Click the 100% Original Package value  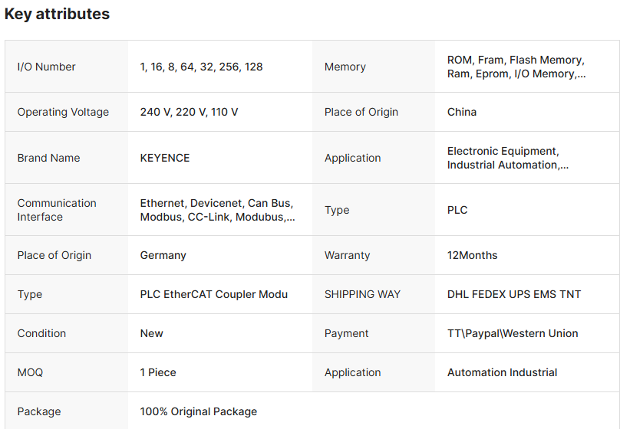[x=199, y=411]
